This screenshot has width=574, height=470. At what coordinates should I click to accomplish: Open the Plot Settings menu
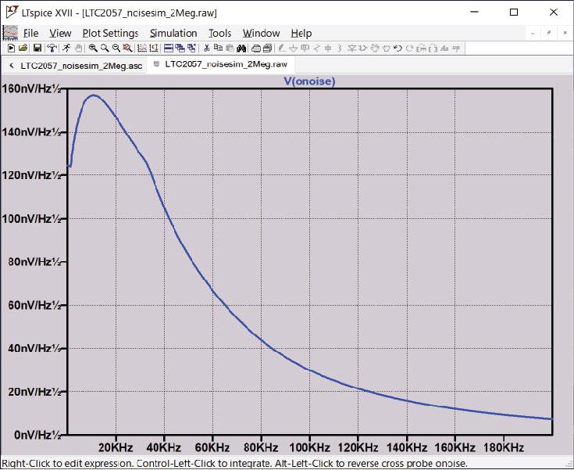pos(110,33)
